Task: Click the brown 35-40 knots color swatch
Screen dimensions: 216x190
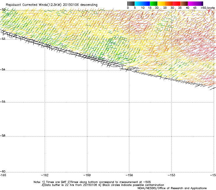Action: (184, 4)
